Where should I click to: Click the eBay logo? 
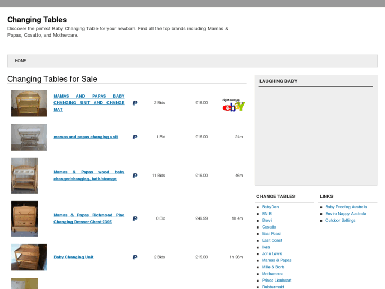[234, 105]
